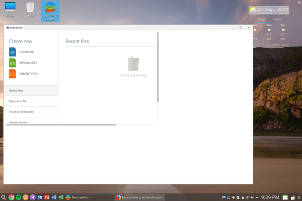Create a new PRESENTATION in ONLYOFFICE
The image size is (302, 201).
pyautogui.click(x=24, y=74)
